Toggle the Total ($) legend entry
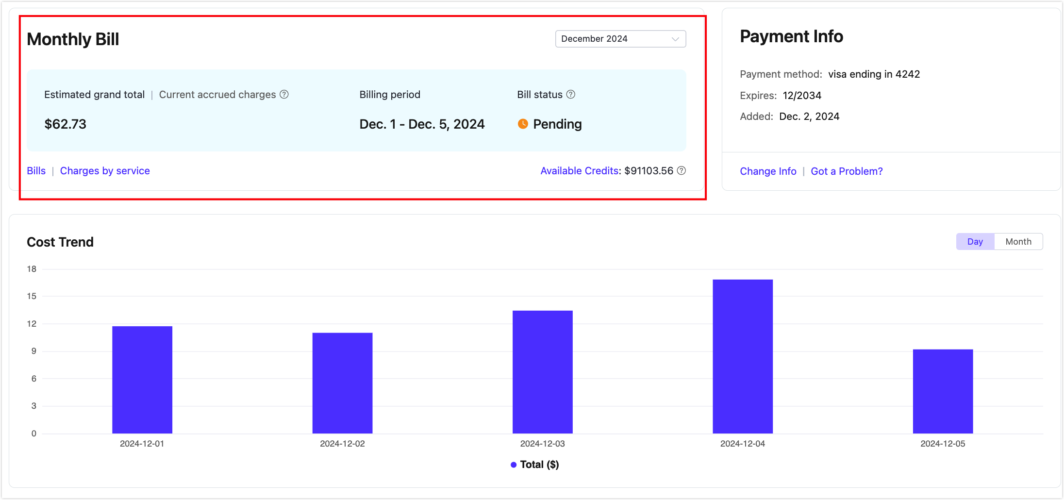This screenshot has height=500, width=1064. tap(535, 465)
